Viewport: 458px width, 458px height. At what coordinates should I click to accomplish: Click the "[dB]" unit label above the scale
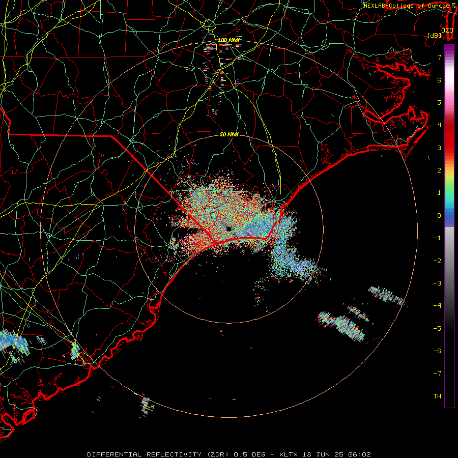point(435,35)
